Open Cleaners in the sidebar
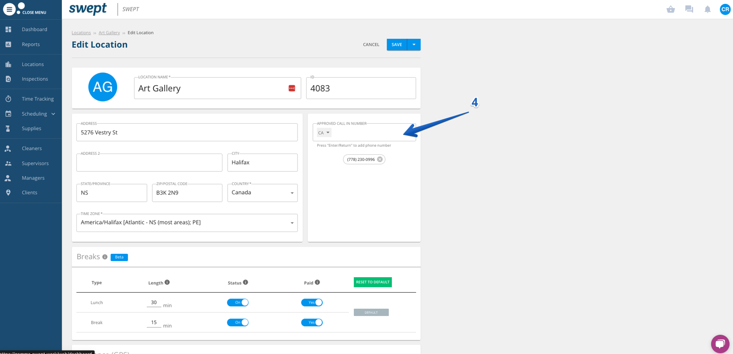The width and height of the screenshot is (733, 354). tap(31, 148)
